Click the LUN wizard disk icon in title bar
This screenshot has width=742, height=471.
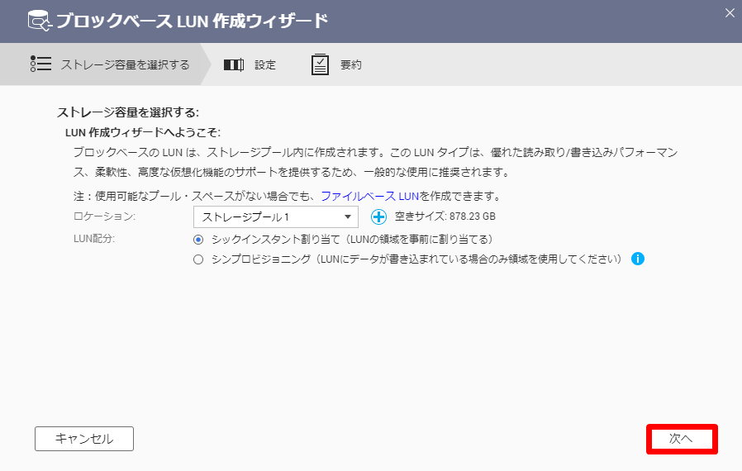coord(40,21)
